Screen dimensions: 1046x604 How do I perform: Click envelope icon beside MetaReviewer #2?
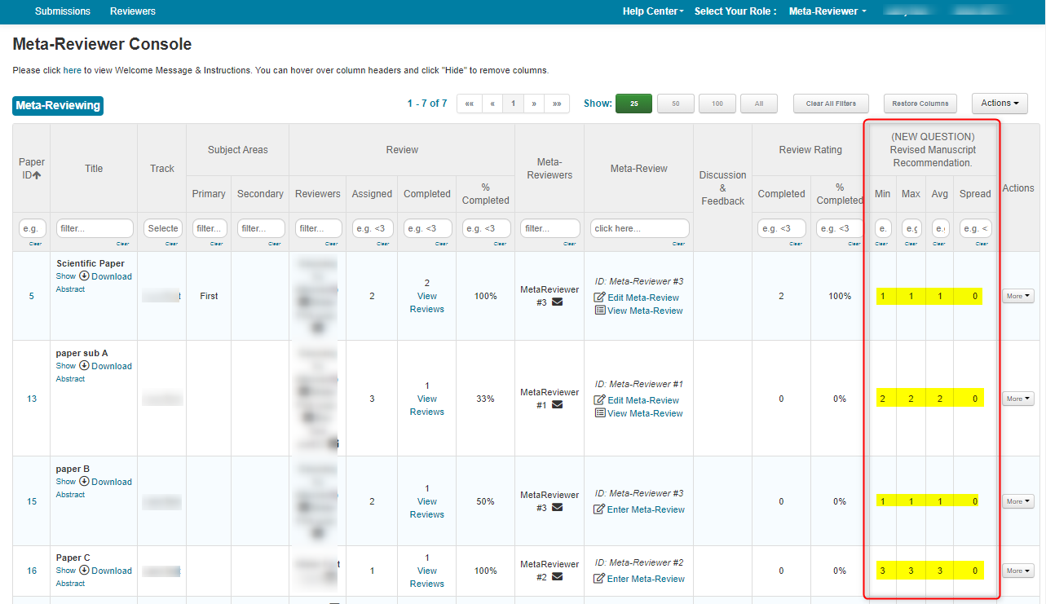(x=558, y=577)
